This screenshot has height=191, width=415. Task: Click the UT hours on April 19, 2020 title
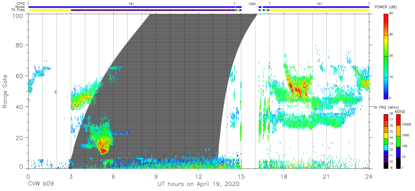pyautogui.click(x=198, y=184)
